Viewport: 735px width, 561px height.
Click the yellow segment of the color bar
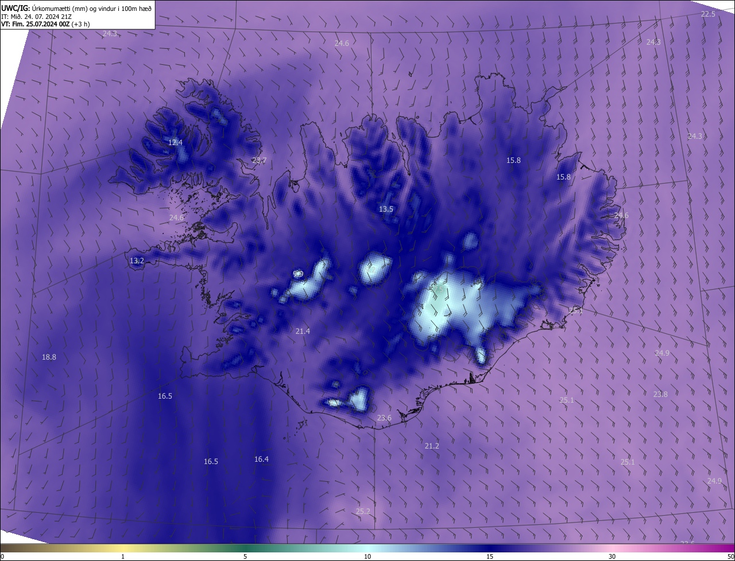click(123, 548)
